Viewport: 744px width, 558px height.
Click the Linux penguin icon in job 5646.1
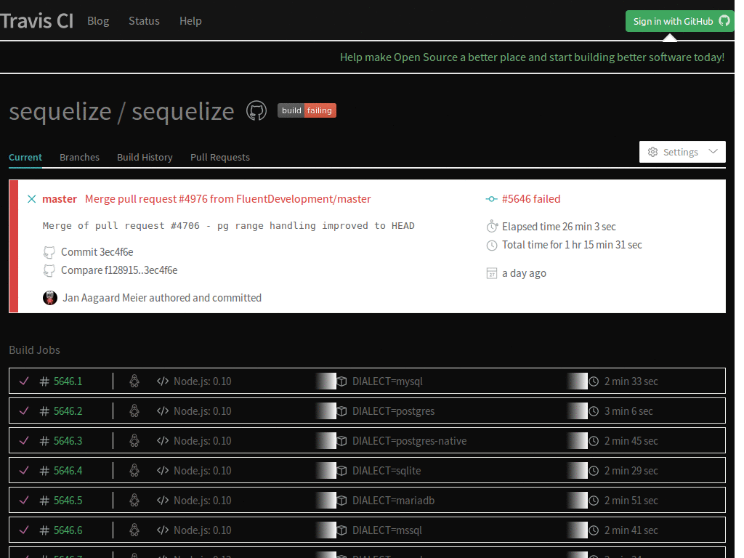[134, 381]
